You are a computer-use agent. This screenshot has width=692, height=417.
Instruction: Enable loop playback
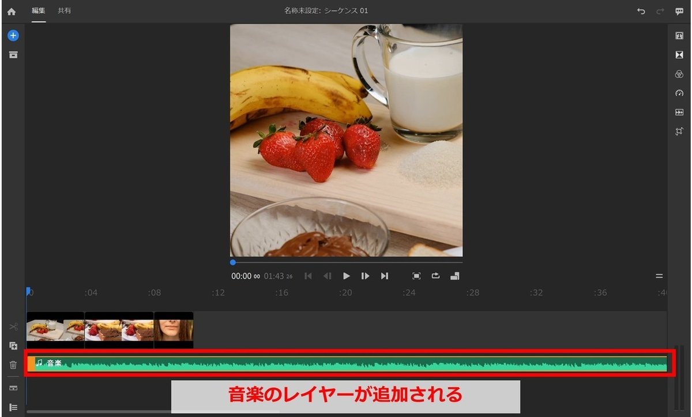pos(435,276)
